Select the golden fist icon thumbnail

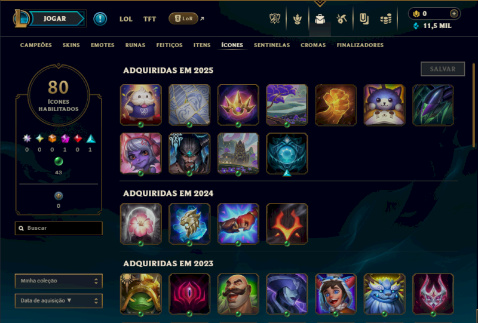336,105
